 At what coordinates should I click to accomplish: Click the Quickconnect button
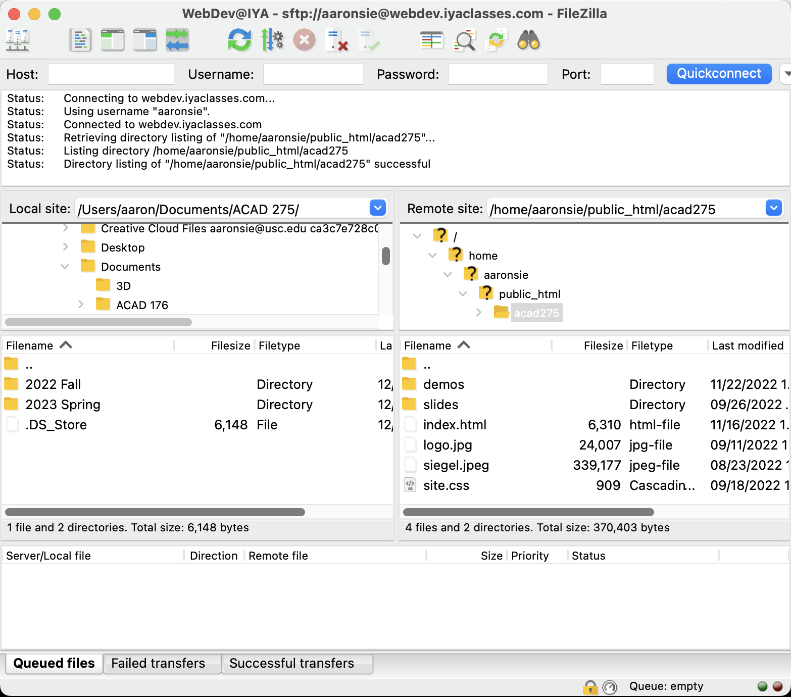pos(718,74)
